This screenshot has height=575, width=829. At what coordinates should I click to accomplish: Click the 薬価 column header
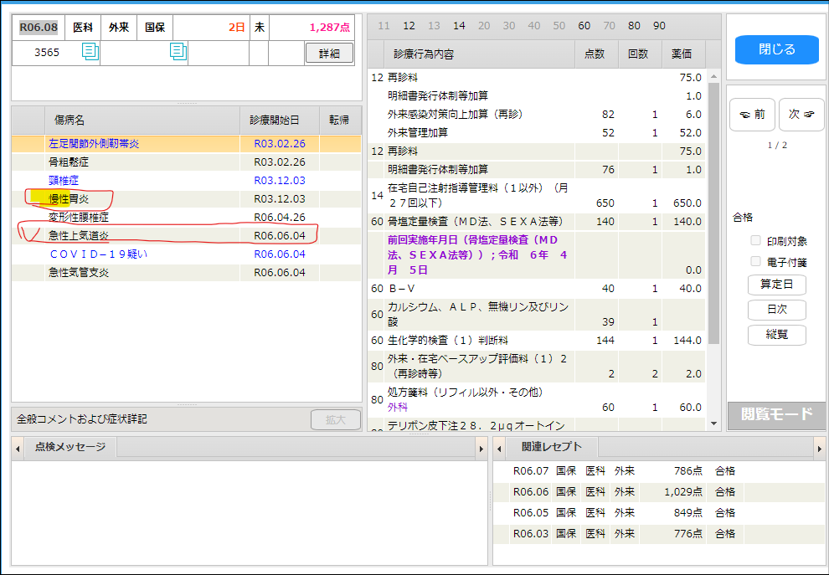coord(683,54)
